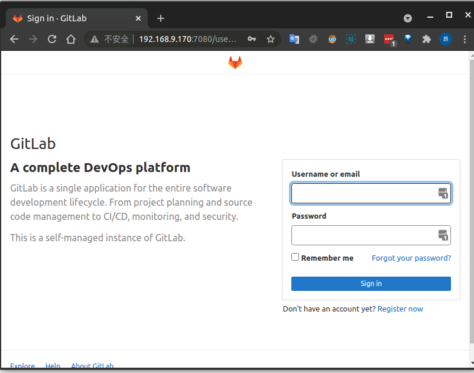Open the Chrome profile avatar menu
This screenshot has width=474, height=373.
click(x=446, y=39)
